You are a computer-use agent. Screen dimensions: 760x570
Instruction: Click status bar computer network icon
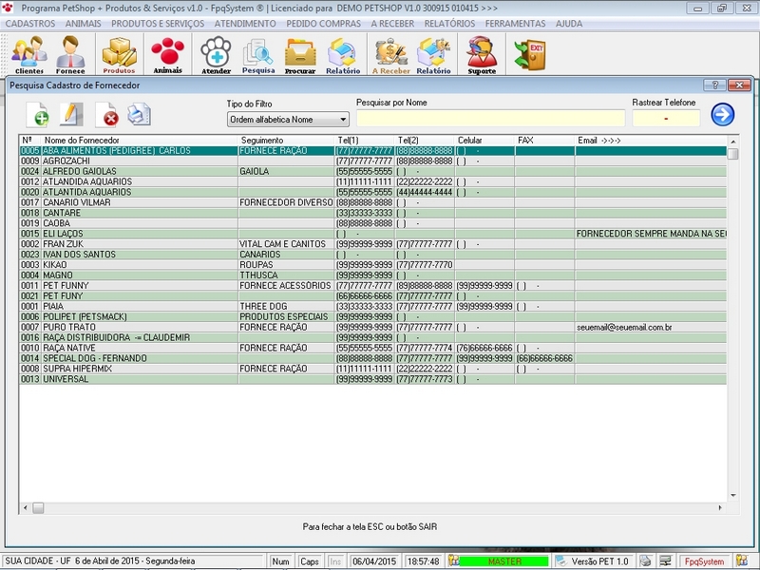click(666, 561)
